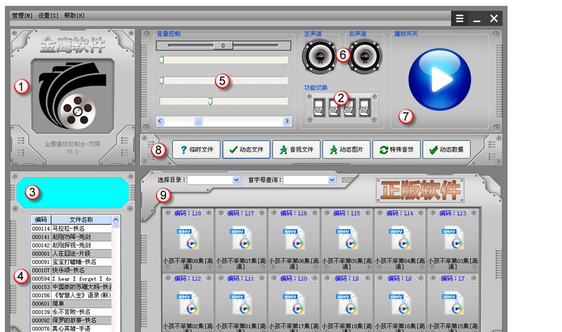Click the 音视文件 button
This screenshot has height=332, width=562.
(297, 149)
